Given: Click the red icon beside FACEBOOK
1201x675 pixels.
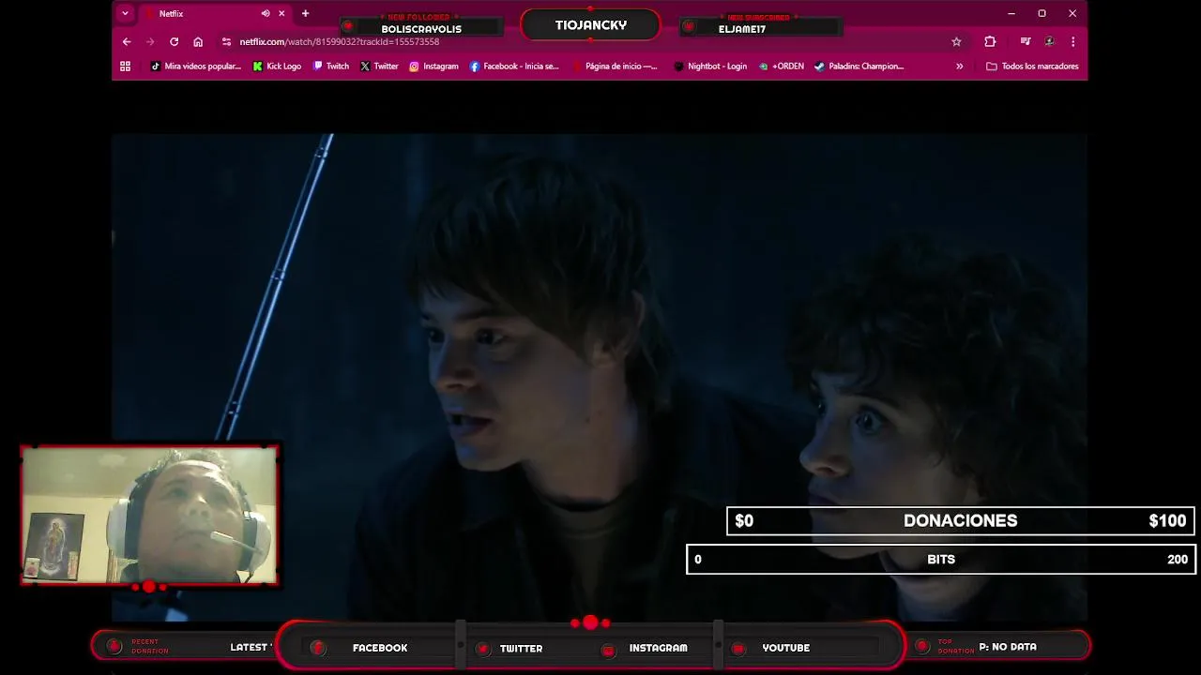Looking at the screenshot, I should click(318, 648).
